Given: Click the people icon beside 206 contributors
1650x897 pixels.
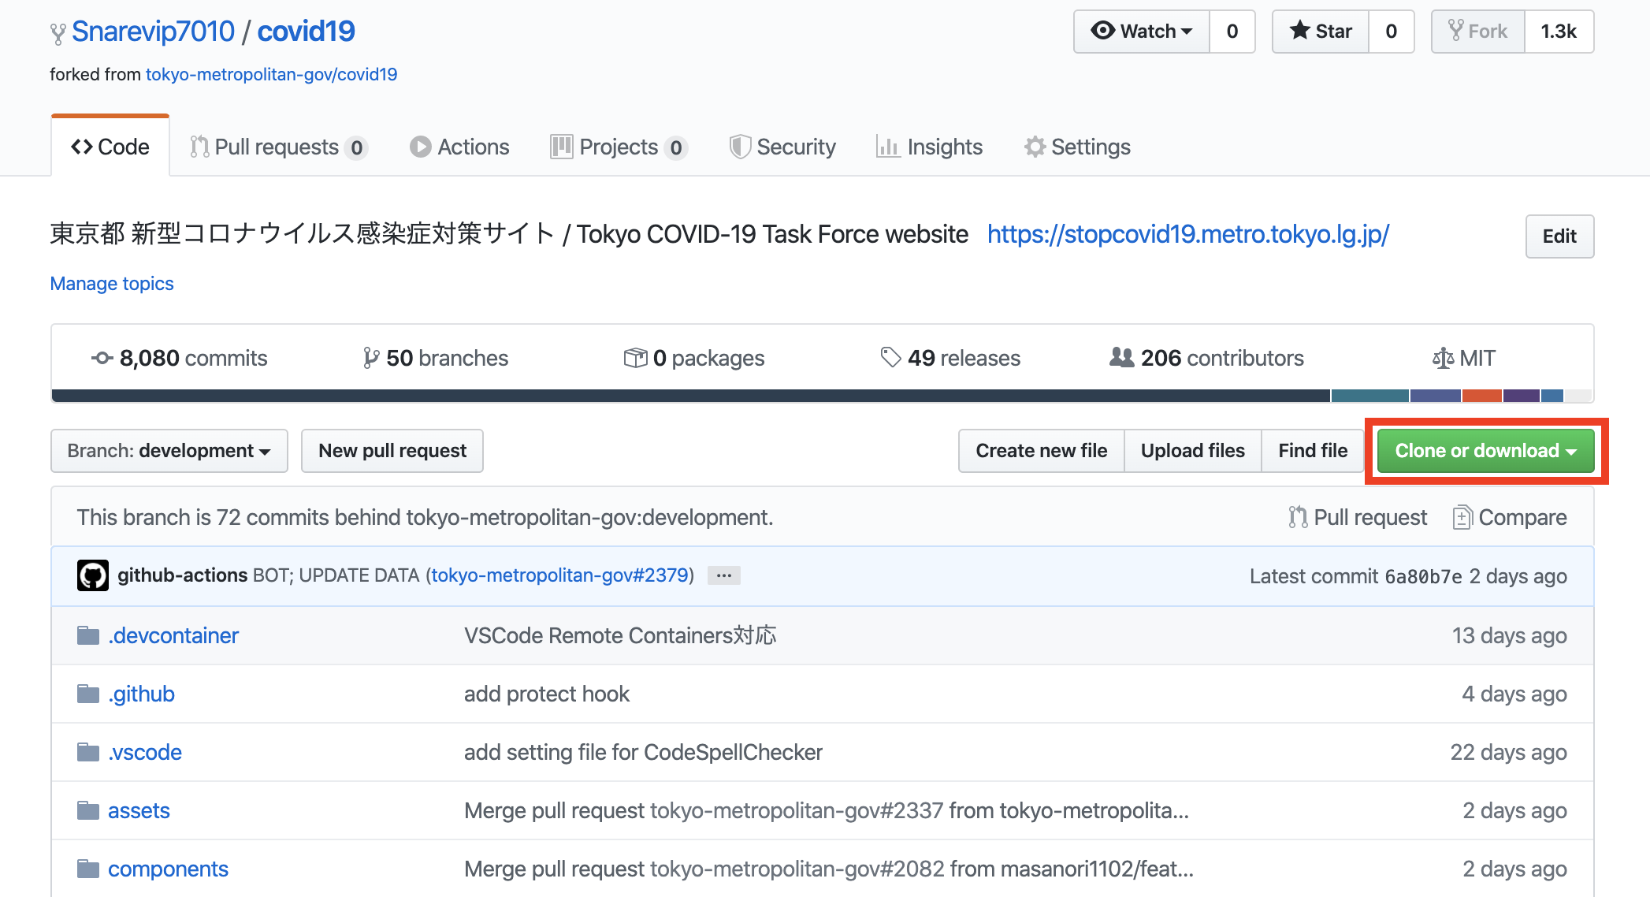Looking at the screenshot, I should click(1121, 357).
